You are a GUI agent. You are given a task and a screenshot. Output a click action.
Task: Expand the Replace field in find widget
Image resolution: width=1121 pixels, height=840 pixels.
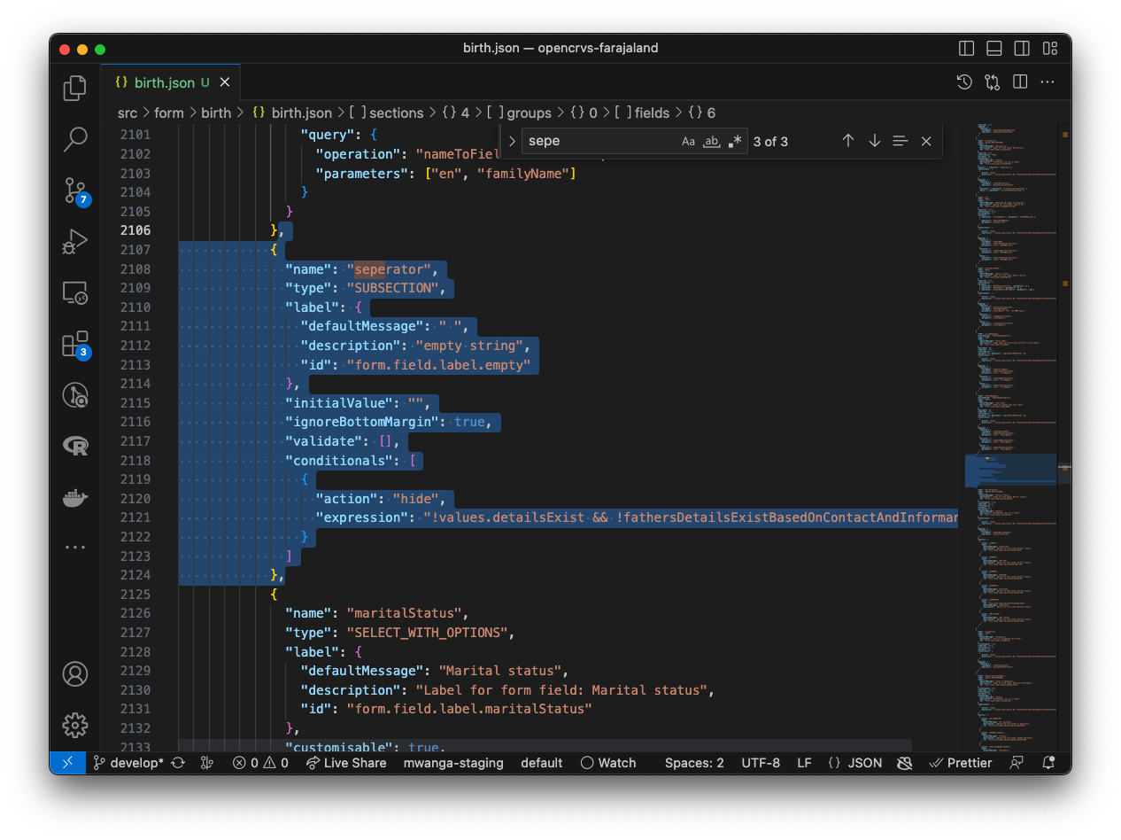pos(512,141)
